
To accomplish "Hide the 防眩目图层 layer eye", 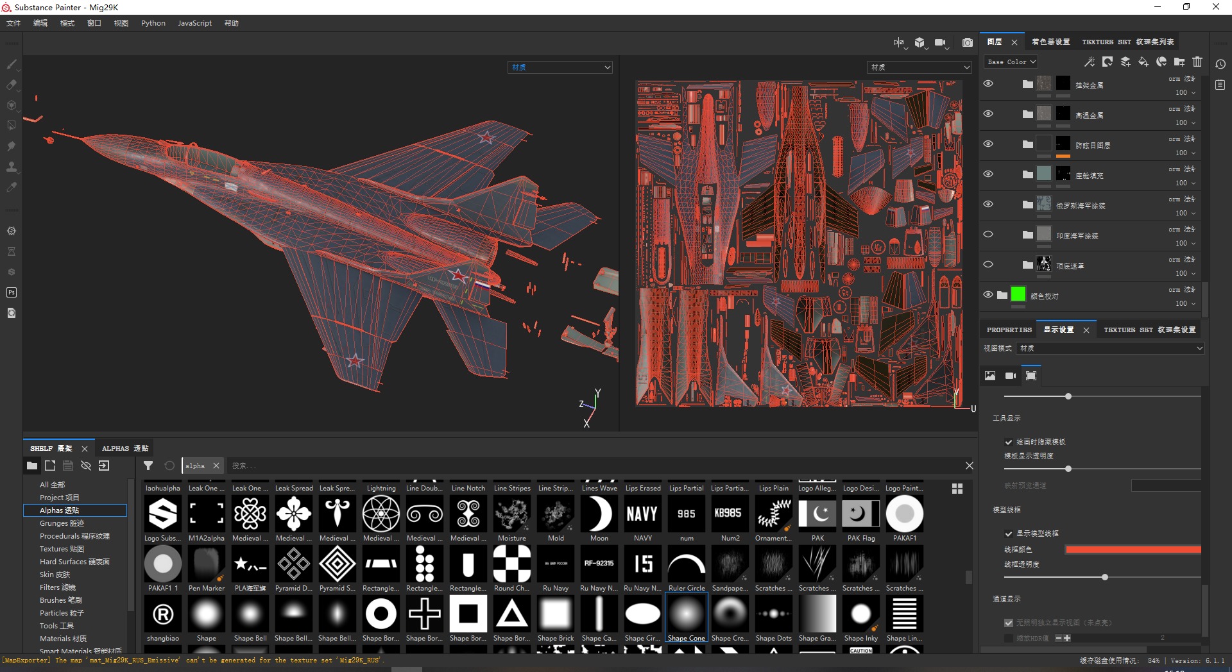I will pyautogui.click(x=988, y=144).
